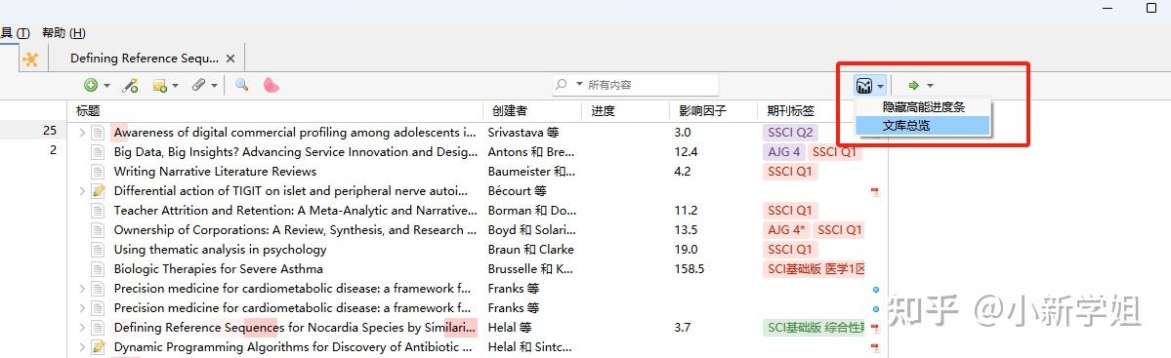Click the magnifier Advanced Search icon
1171x358 pixels.
(241, 85)
